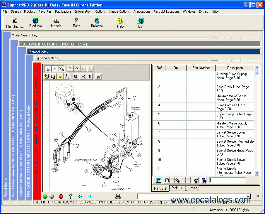Click the parts list search input field
The height and width of the screenshot is (214, 265).
(x=227, y=180)
